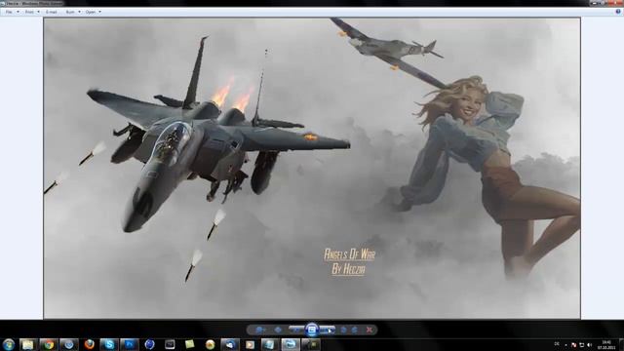
Task: Go to the previous photo
Action: click(x=296, y=330)
